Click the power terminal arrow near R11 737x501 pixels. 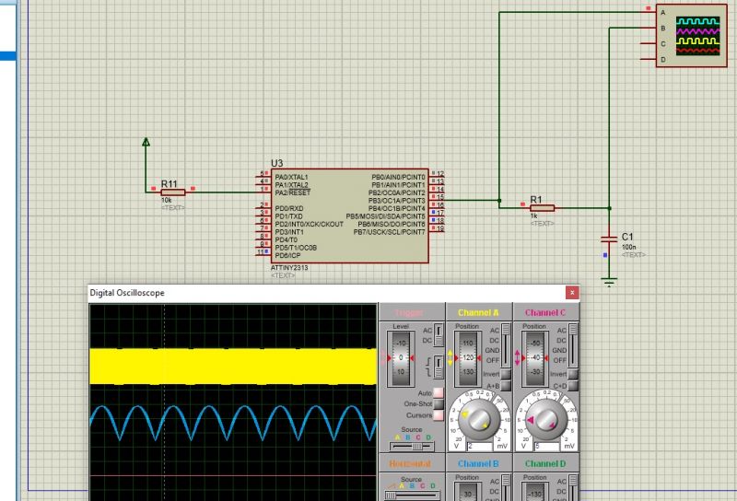coord(146,143)
